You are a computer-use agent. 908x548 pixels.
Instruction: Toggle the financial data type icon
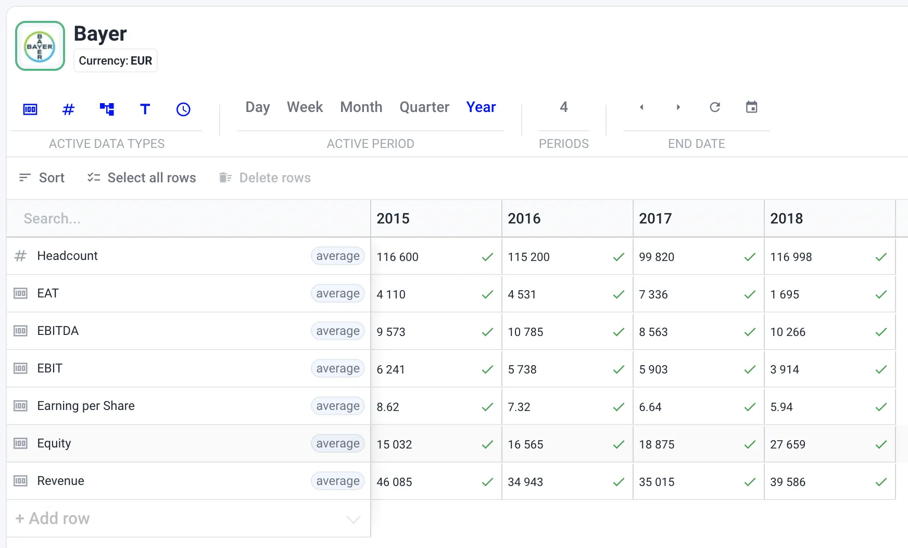pos(30,109)
